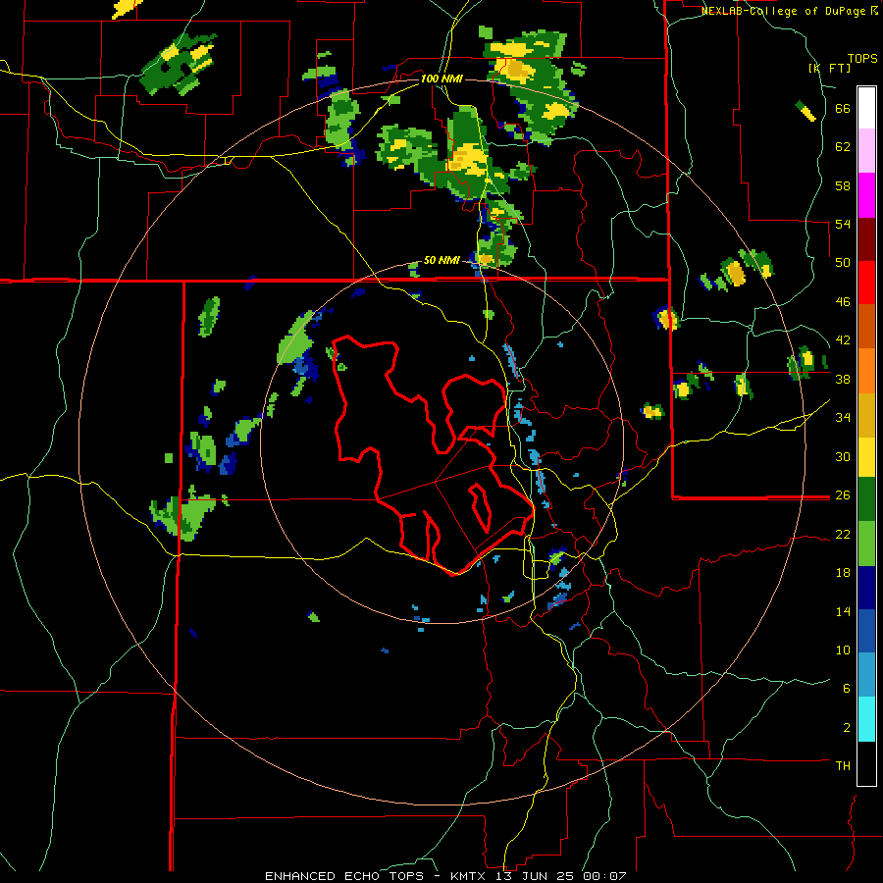The width and height of the screenshot is (883, 883).
Task: Select the dark green legend swatch
Action: click(866, 499)
